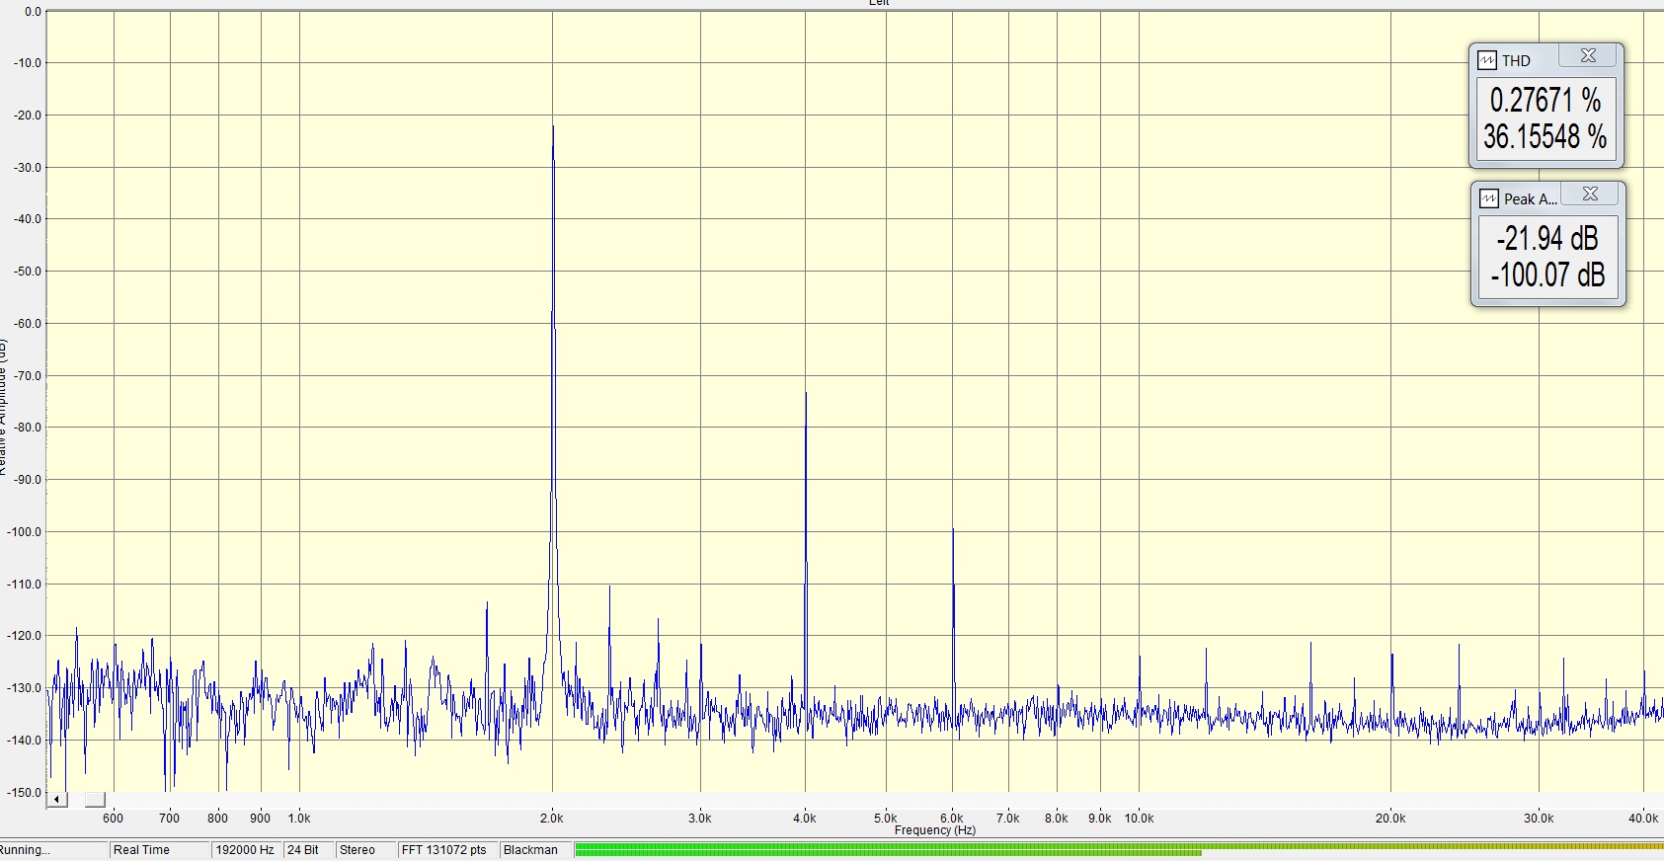Click the 10.0k frequency axis label
Viewport: 1664px width, 861px height.
point(1139,819)
